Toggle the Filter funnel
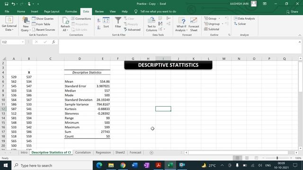 pos(118,23)
